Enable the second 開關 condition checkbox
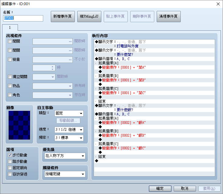This screenshot has width=223, height=194. click(x=10, y=50)
